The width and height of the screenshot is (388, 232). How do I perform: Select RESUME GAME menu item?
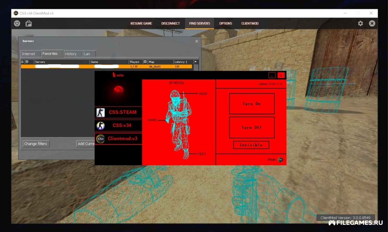tap(141, 23)
